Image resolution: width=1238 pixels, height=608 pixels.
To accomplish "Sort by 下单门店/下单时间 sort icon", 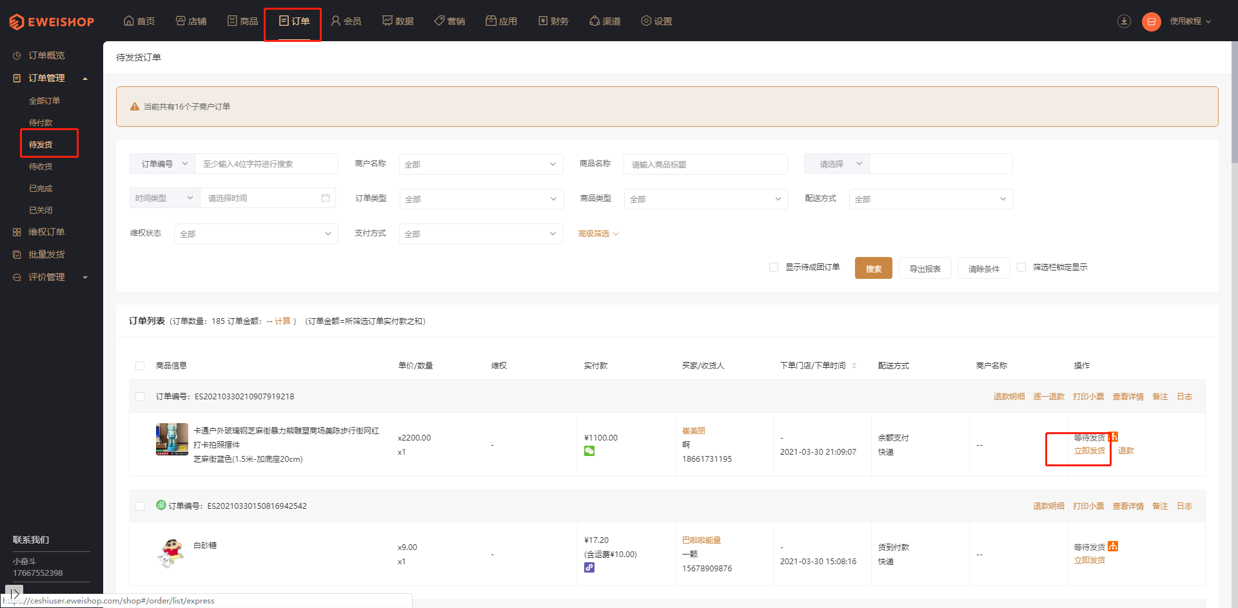I will (854, 365).
